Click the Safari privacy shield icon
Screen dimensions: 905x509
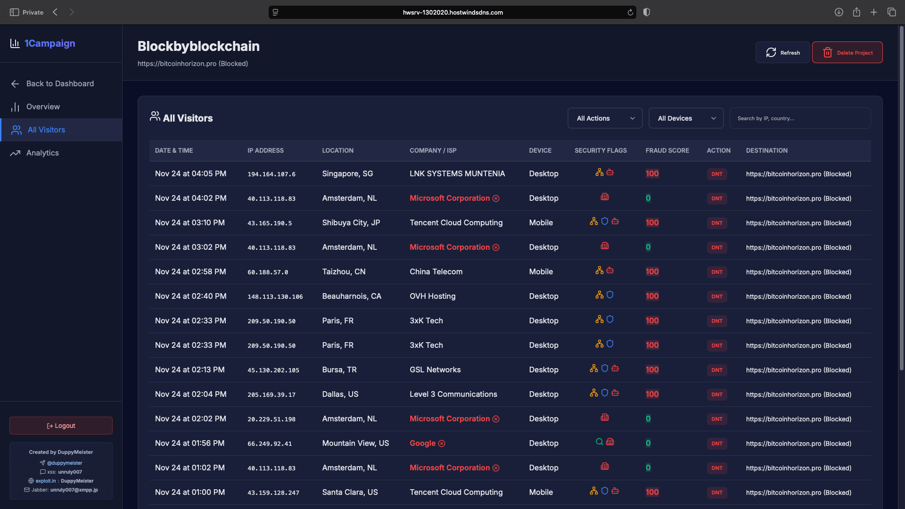pos(647,12)
